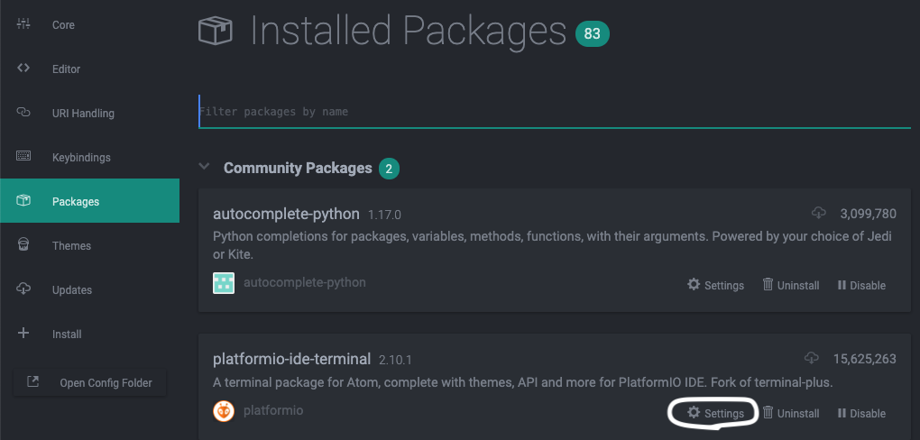This screenshot has height=440, width=920.
Task: Open Settings for autocomplete-python
Action: [x=715, y=285]
